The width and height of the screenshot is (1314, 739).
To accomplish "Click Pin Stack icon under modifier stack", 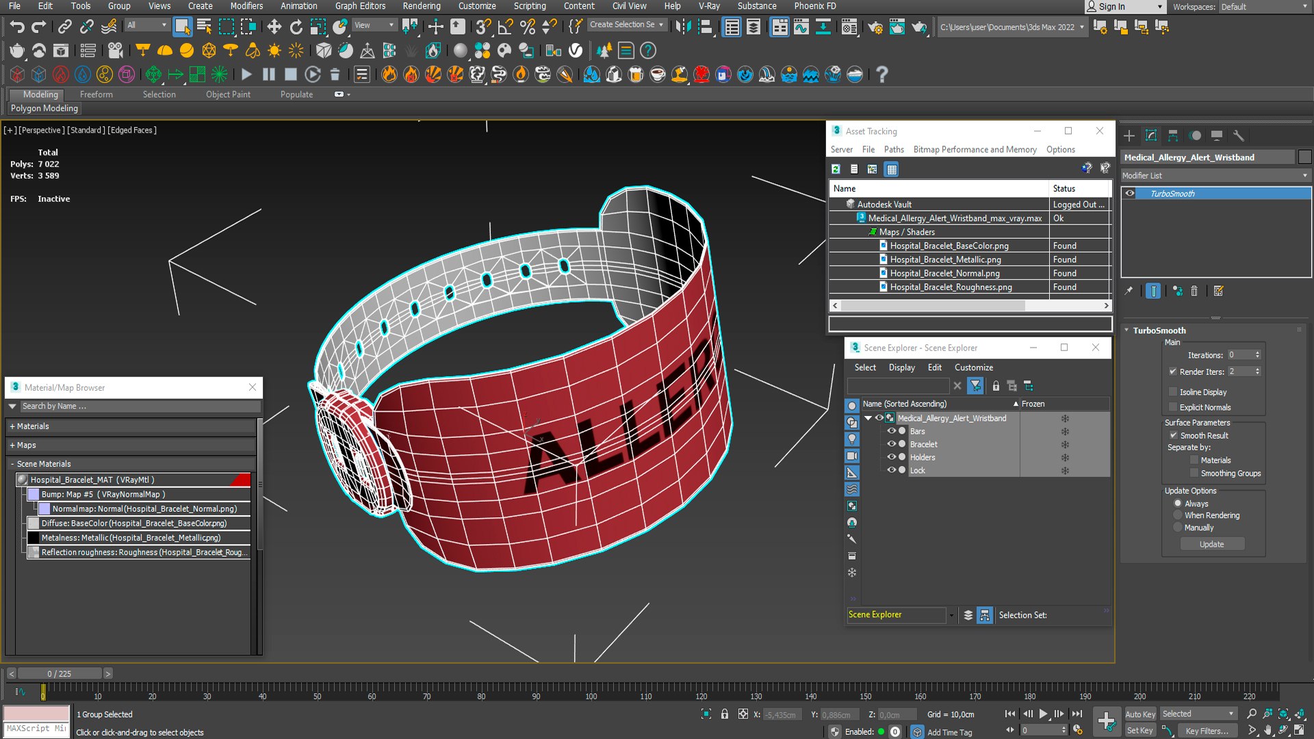I will point(1129,291).
